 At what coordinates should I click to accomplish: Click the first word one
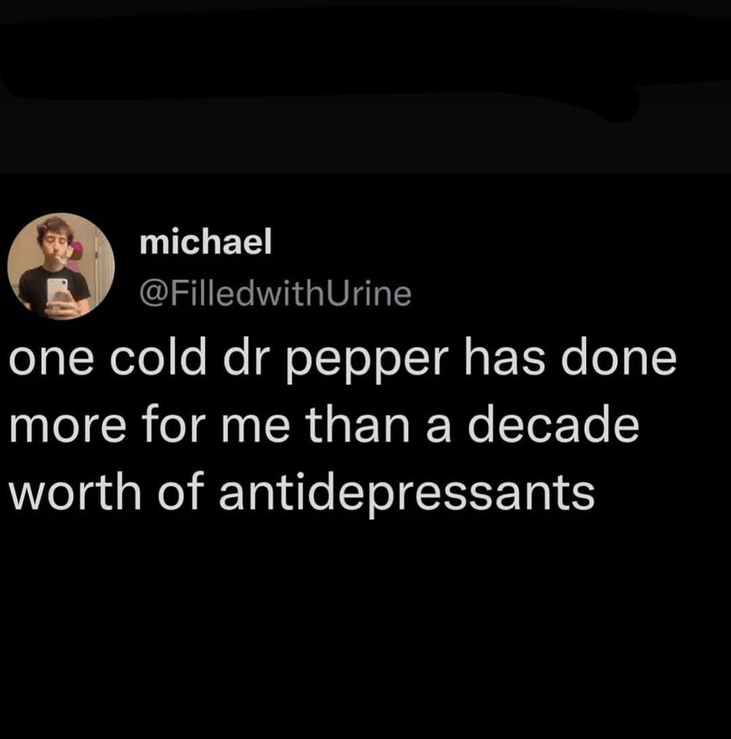point(51,361)
